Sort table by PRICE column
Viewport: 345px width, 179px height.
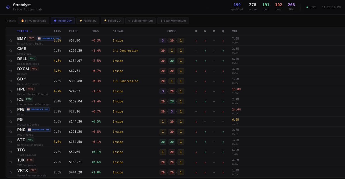74,31
